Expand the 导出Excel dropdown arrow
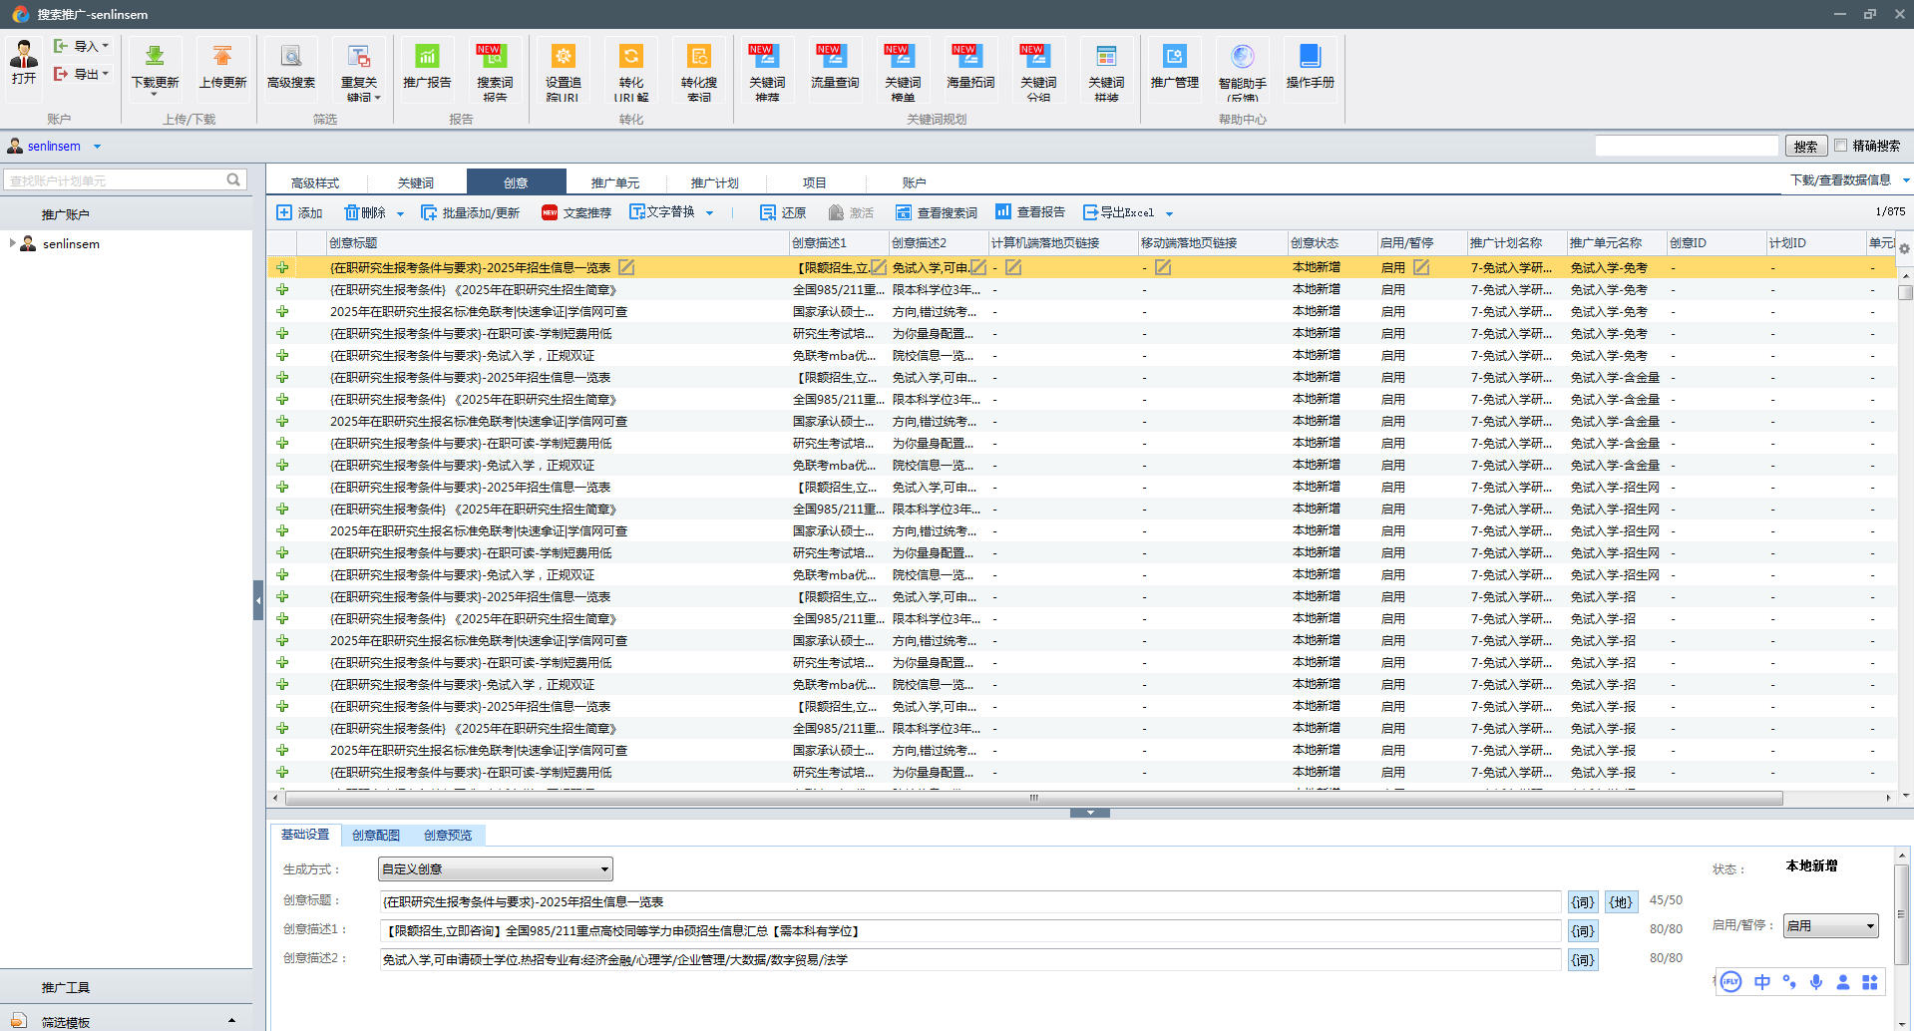This screenshot has height=1031, width=1914. tap(1169, 213)
